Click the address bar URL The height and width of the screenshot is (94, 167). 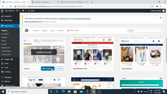55,6
